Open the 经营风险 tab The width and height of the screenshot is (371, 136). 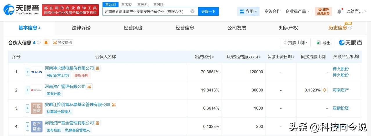pos(133,28)
